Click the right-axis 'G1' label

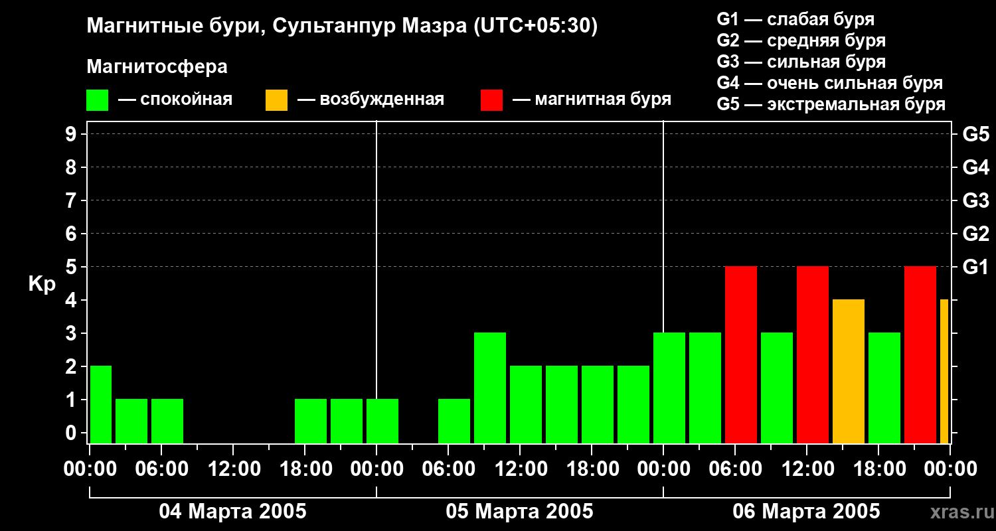point(975,267)
